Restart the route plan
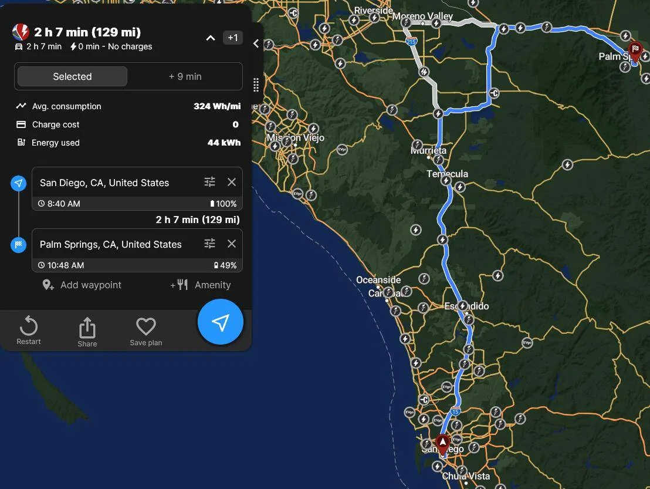 [x=29, y=331]
